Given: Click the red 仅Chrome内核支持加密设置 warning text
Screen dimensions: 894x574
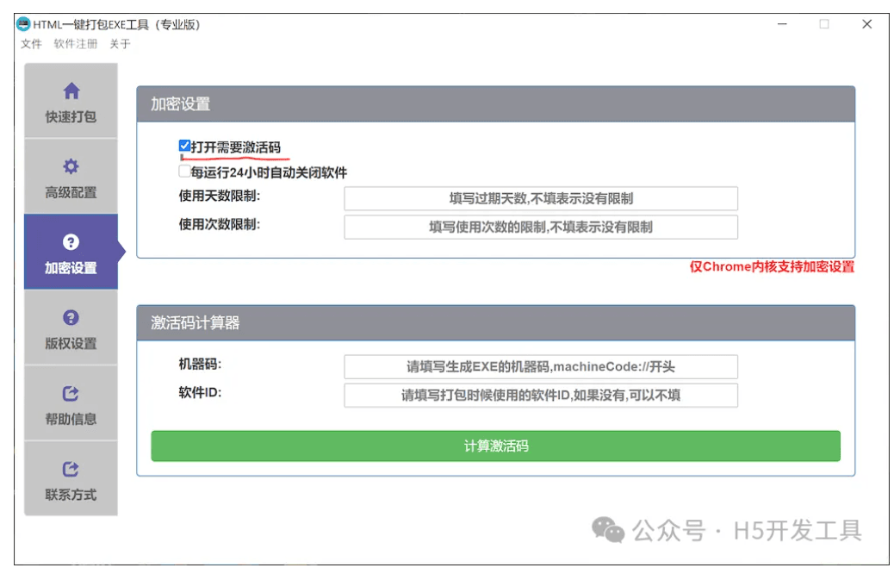Looking at the screenshot, I should click(770, 269).
